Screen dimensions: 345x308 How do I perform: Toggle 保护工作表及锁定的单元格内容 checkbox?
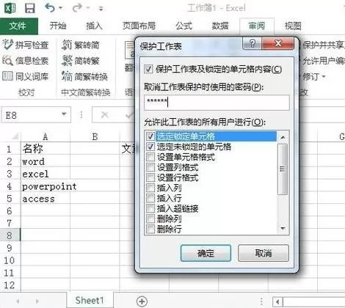tap(148, 69)
